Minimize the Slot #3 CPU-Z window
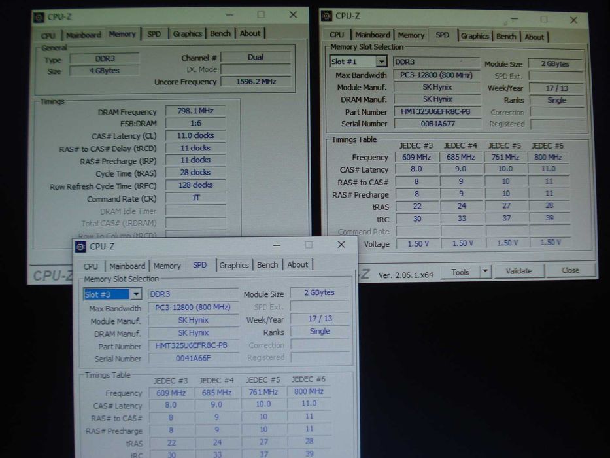610x458 pixels. coord(277,245)
